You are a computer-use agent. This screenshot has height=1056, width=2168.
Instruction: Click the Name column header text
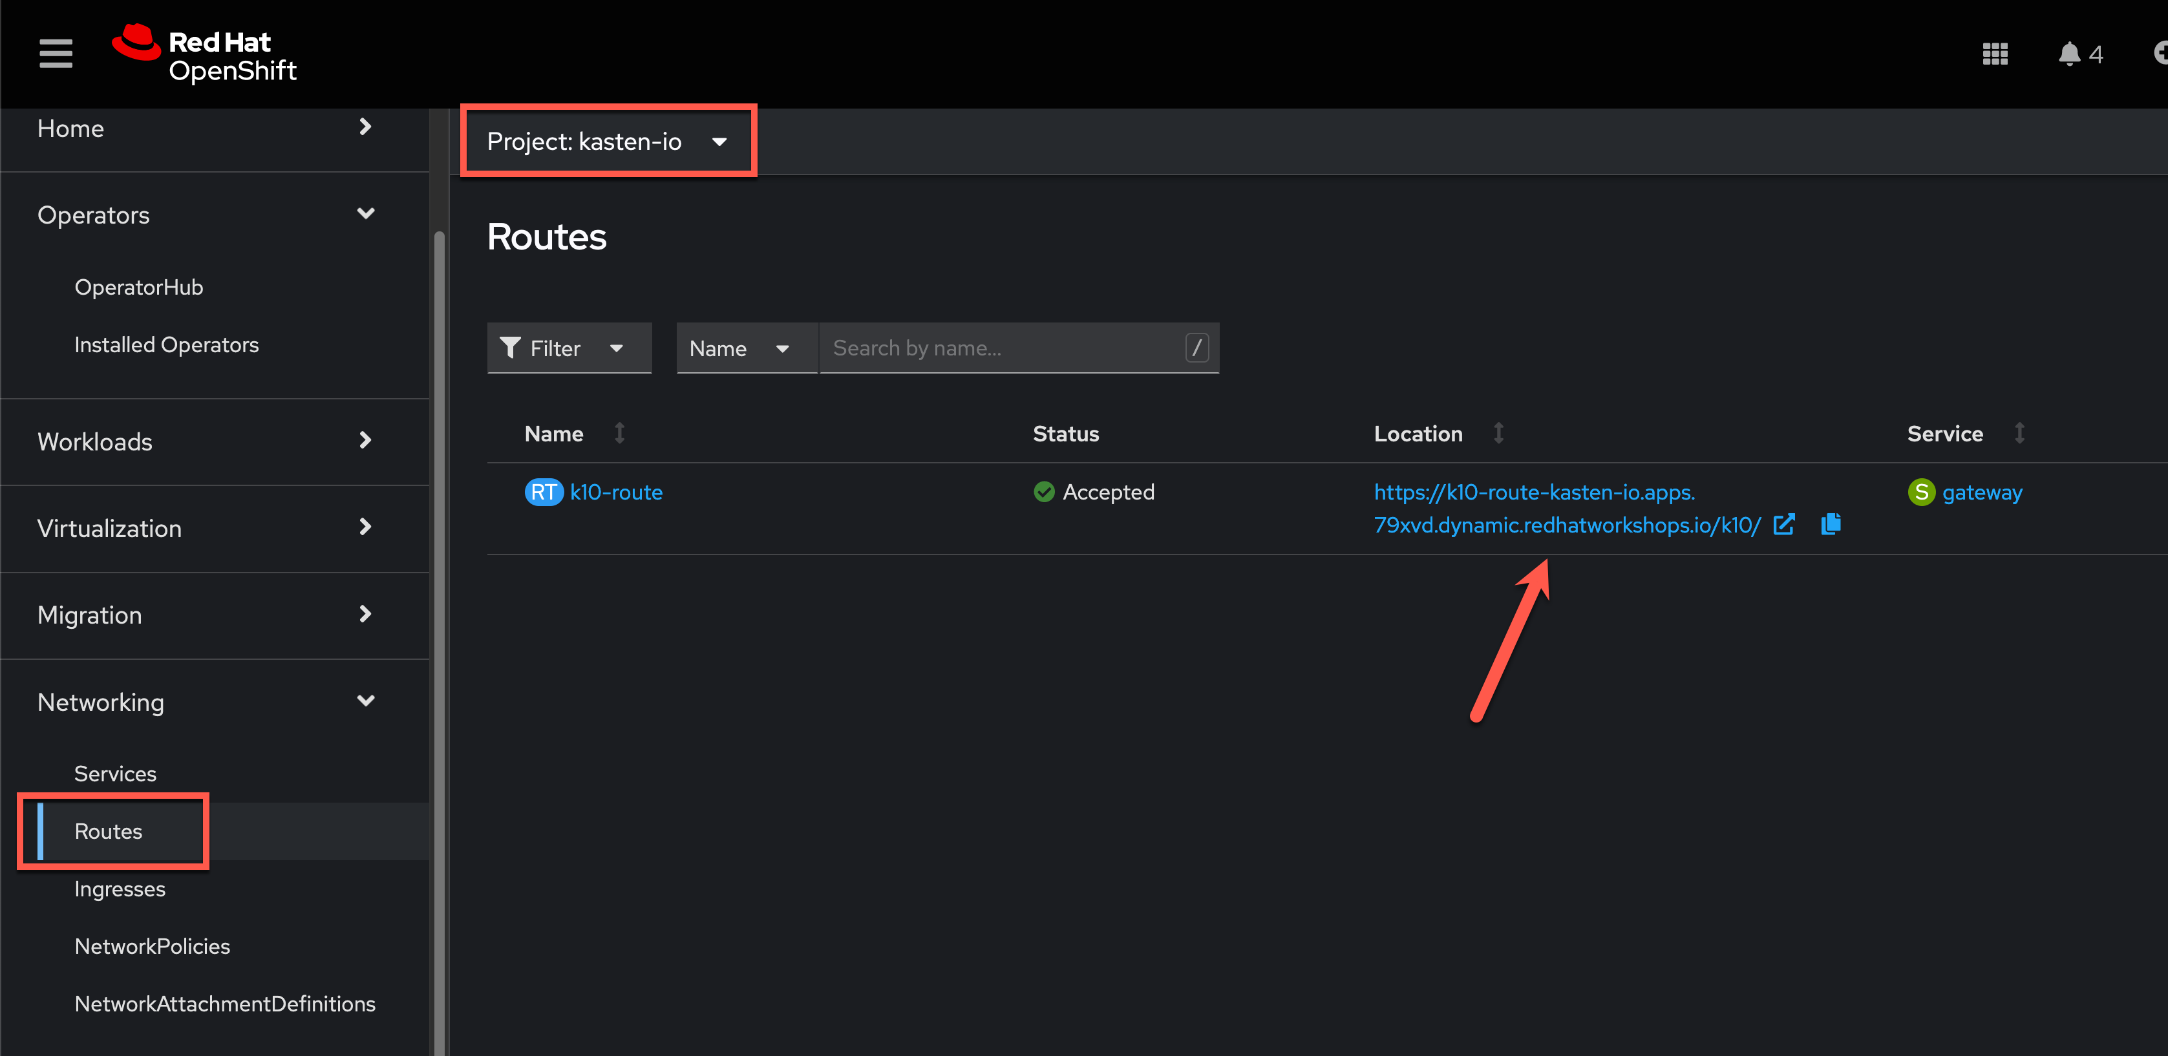pos(554,434)
